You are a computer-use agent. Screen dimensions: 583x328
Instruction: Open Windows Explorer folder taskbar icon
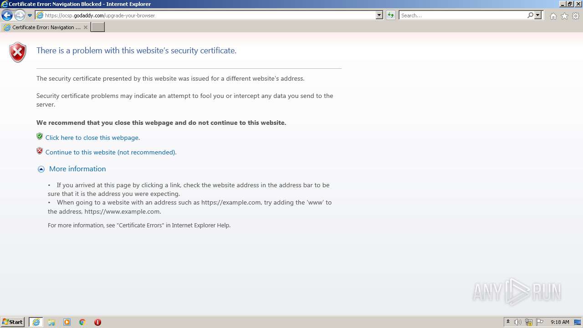[51, 322]
